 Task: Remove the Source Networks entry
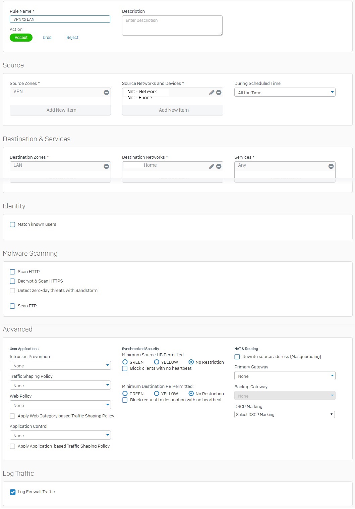[219, 92]
